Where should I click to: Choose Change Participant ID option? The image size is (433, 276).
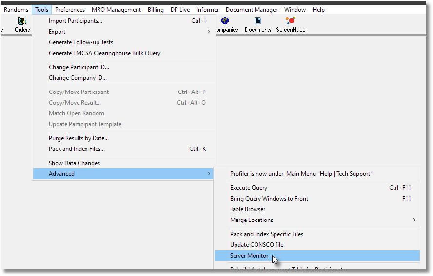coord(79,67)
